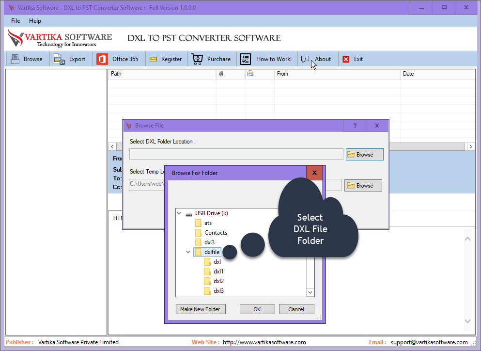The width and height of the screenshot is (481, 351).
Task: Close the Browse For Folder dialog
Action: tap(314, 173)
